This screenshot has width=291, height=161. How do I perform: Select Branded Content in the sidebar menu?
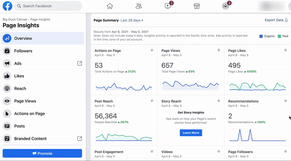(42, 138)
